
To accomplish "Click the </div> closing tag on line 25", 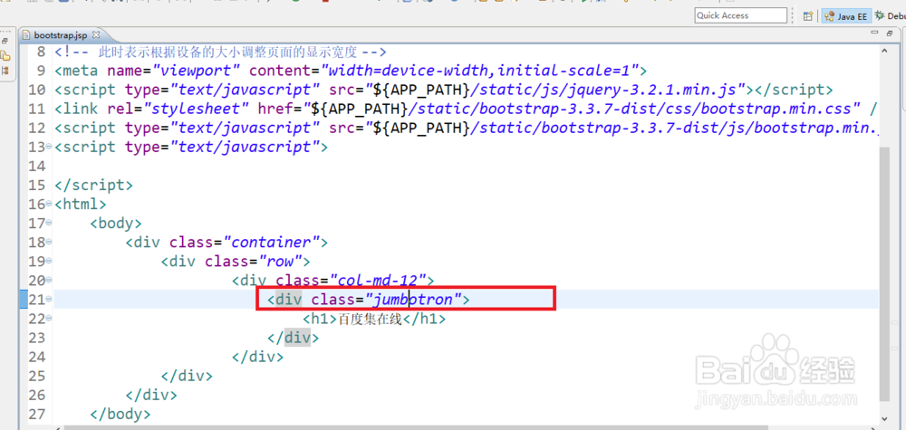I will 187,376.
